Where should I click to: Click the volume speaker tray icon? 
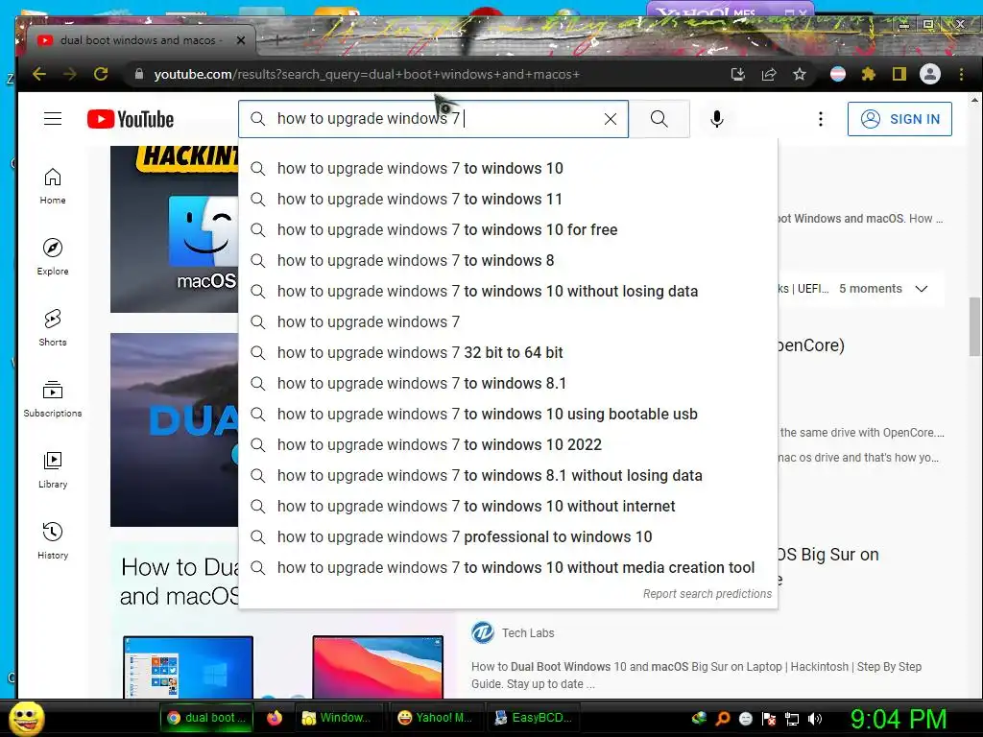(815, 719)
